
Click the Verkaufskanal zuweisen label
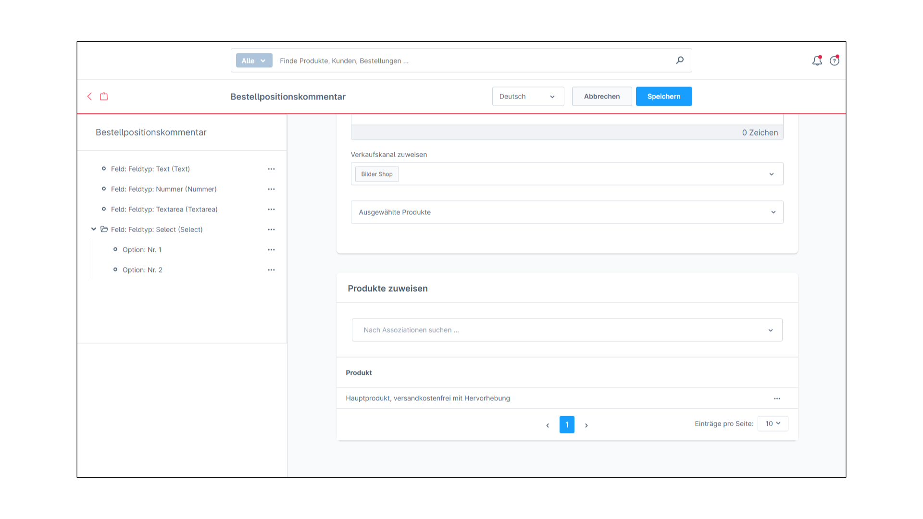coord(389,154)
